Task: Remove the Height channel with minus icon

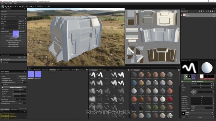Action: (x=26, y=24)
